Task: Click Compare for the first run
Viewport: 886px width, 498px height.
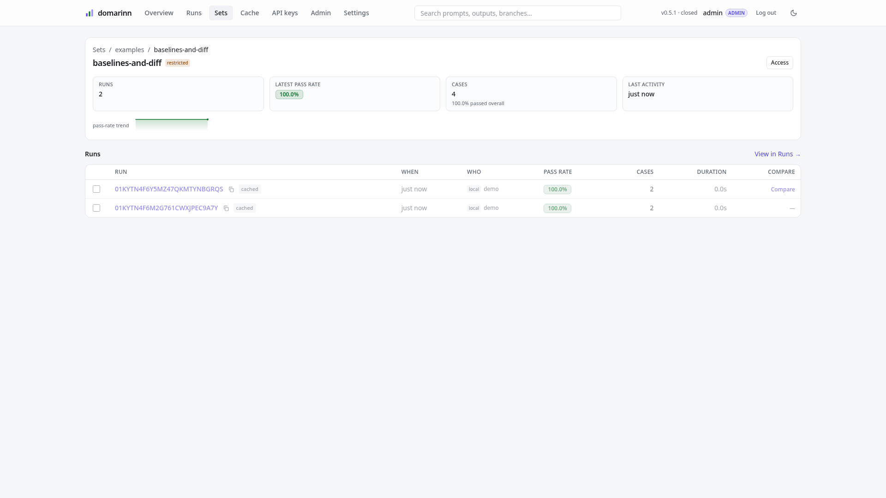Action: tap(783, 190)
